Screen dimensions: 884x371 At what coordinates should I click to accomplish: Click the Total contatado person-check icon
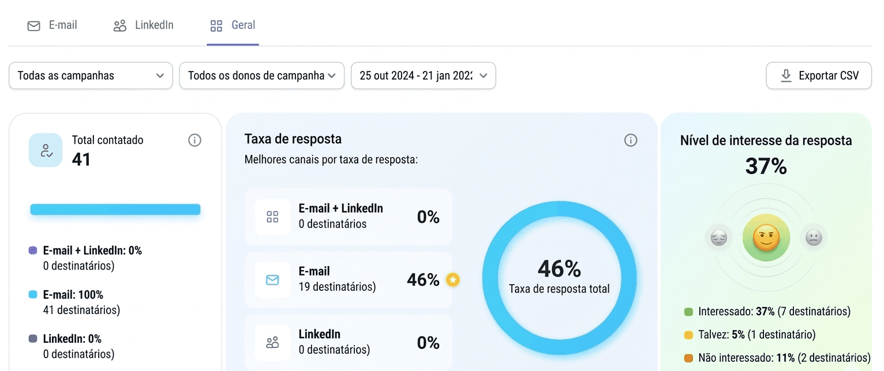pos(46,150)
